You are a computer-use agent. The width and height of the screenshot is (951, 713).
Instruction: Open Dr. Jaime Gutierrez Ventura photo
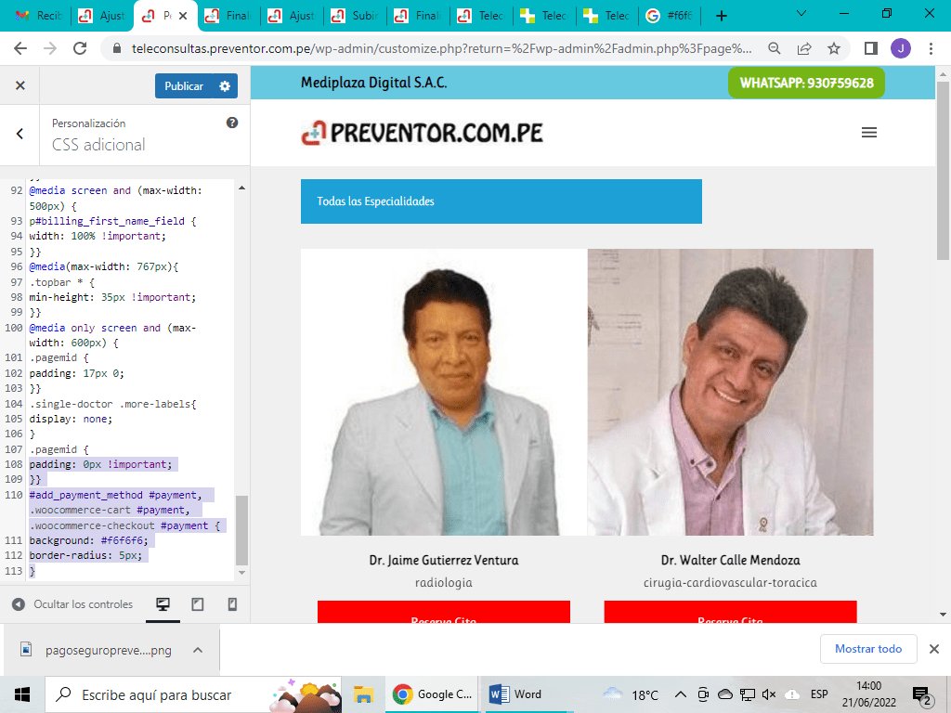pos(444,392)
